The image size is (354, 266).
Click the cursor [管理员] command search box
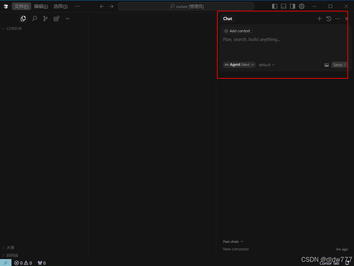click(186, 6)
